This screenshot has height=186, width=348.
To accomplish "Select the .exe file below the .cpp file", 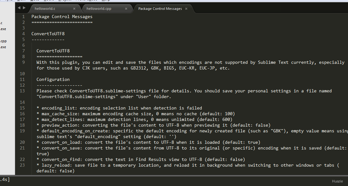I will pyautogui.click(x=3, y=47).
